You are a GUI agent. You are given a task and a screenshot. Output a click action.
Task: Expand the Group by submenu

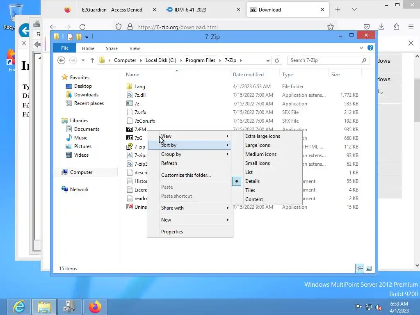point(190,154)
